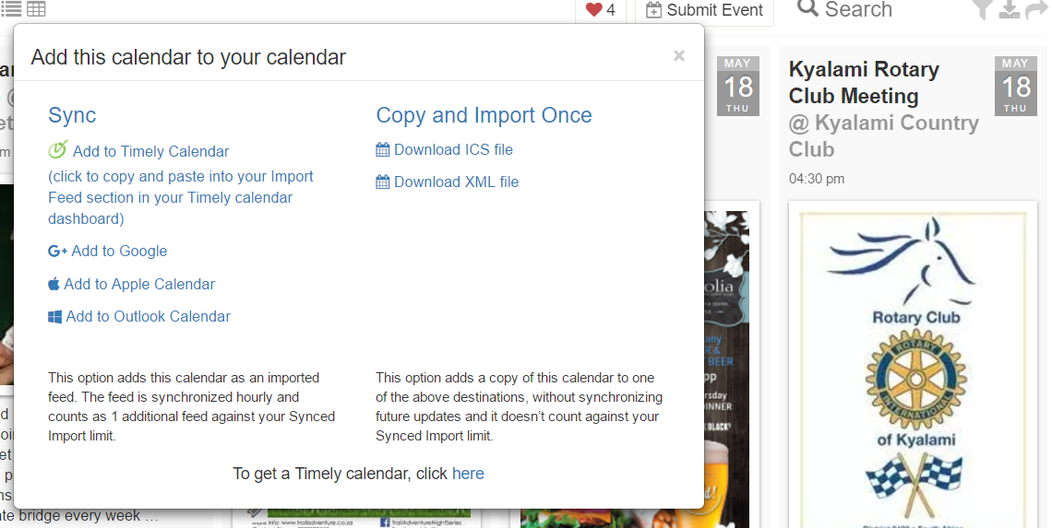The height and width of the screenshot is (528, 1052).
Task: Click the download calendar icon
Action: [x=1009, y=9]
